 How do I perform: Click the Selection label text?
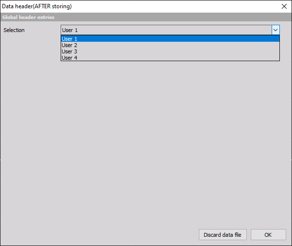[14, 30]
